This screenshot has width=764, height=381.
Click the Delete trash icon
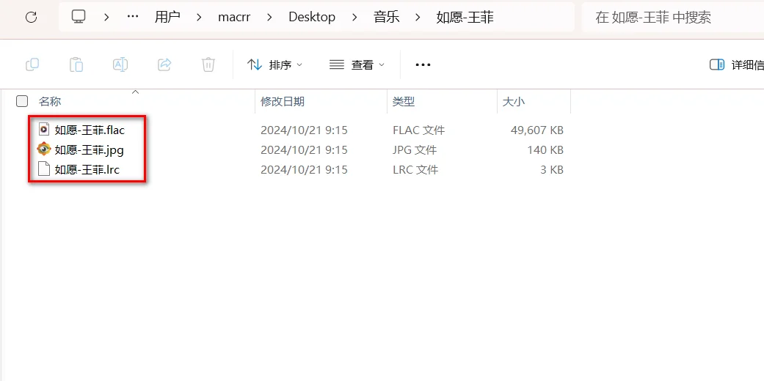coord(208,64)
